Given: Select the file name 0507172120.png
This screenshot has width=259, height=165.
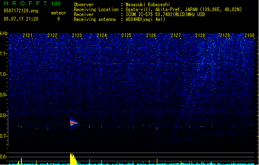Looking at the screenshot, I should coord(21,11).
